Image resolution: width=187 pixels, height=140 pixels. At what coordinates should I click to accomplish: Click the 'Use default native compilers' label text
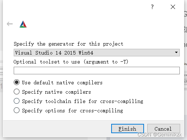tap(62, 83)
